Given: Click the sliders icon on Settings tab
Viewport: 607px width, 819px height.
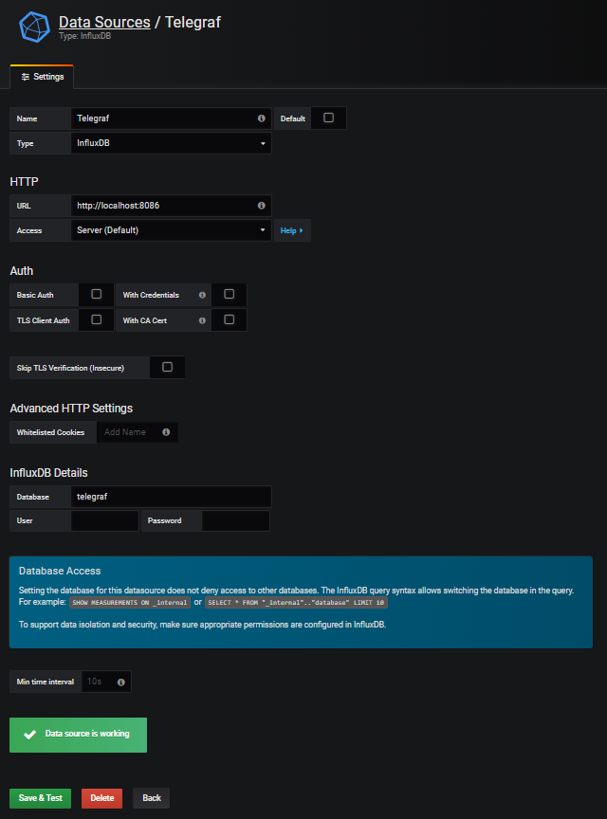Looking at the screenshot, I should point(25,77).
